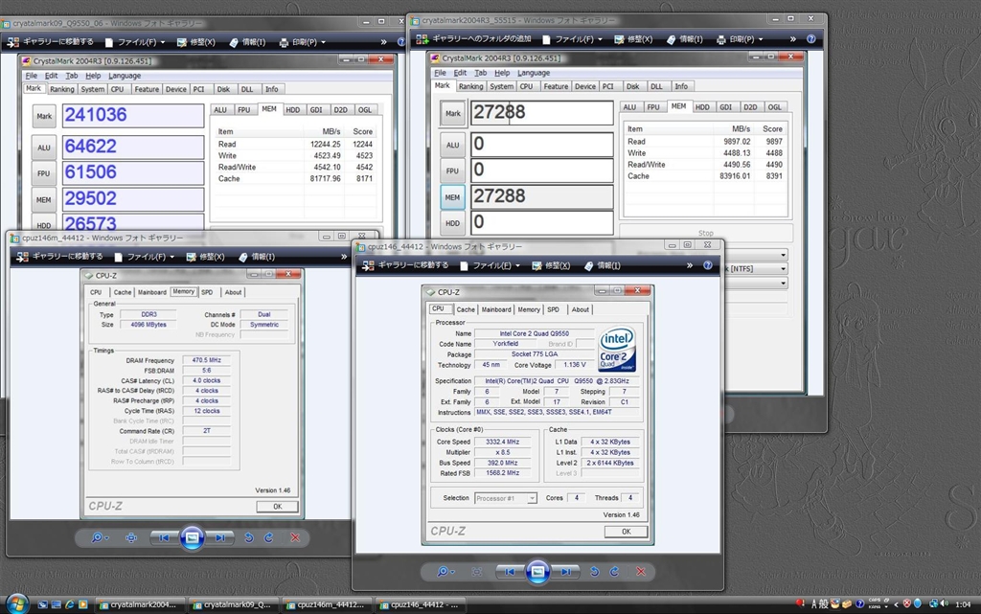Click help icon in cryatalmark2004R3_55515 gallery toolbar
The image size is (981, 614).
tap(810, 38)
